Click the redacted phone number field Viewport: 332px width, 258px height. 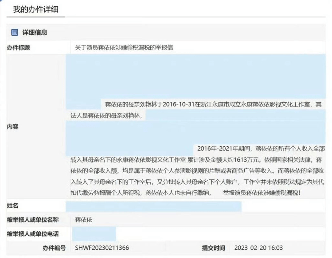pyautogui.click(x=94, y=234)
